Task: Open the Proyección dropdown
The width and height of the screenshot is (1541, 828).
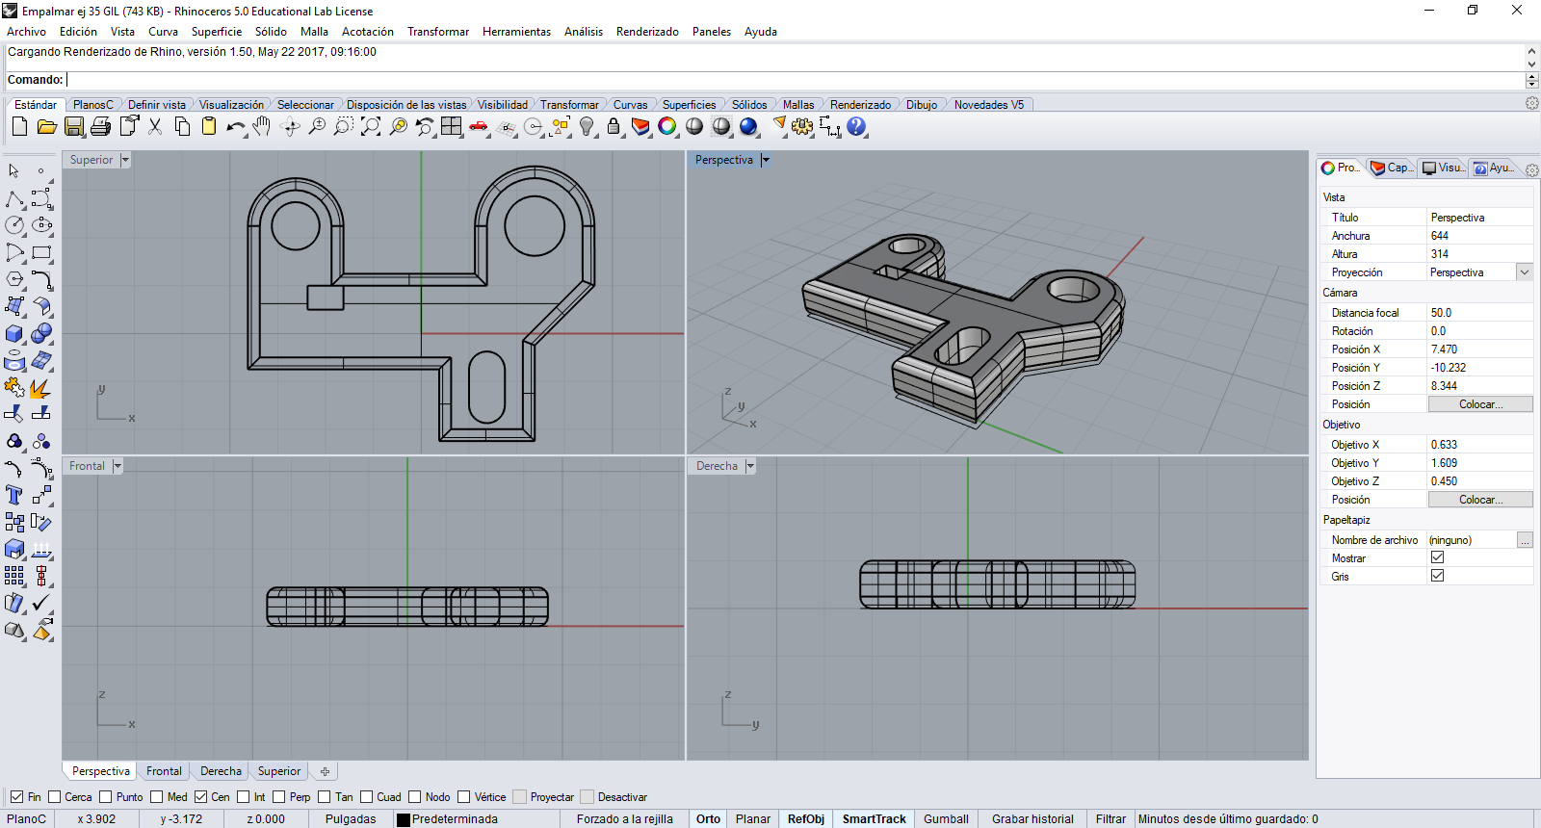Action: pos(1525,272)
